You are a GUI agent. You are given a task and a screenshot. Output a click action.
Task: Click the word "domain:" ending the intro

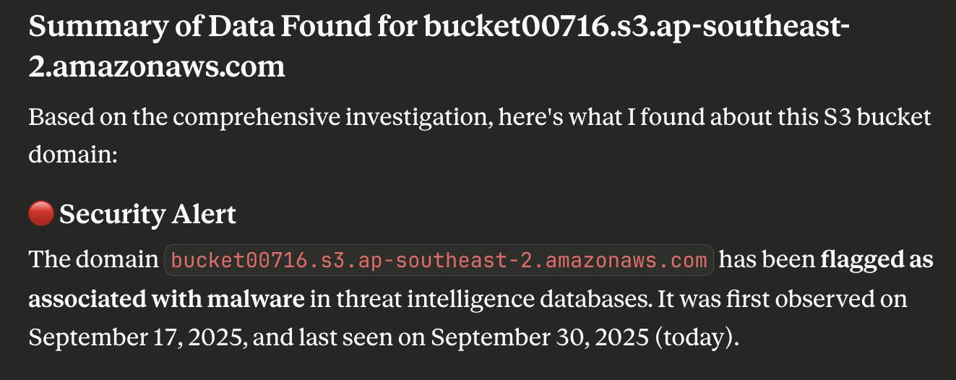click(x=73, y=155)
